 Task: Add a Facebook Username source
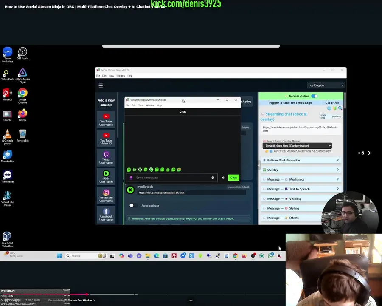tap(106, 215)
